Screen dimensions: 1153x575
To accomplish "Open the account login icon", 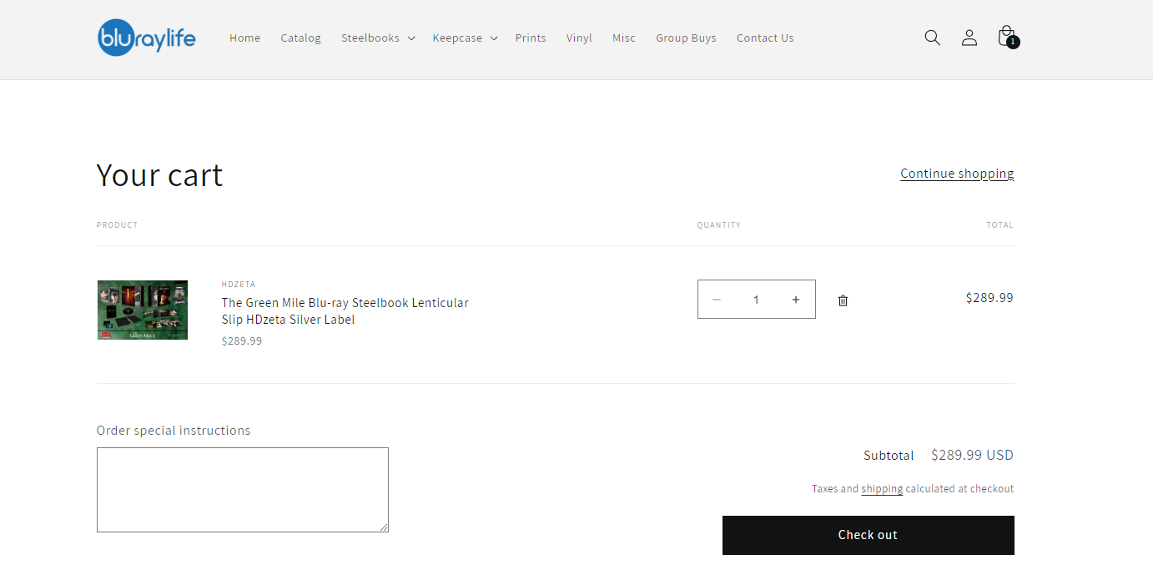I will [969, 38].
